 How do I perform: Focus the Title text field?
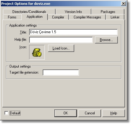click(x=73, y=32)
